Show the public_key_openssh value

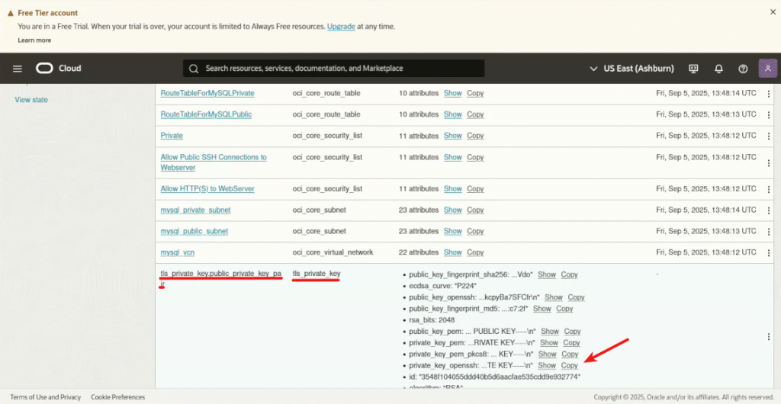tap(554, 297)
